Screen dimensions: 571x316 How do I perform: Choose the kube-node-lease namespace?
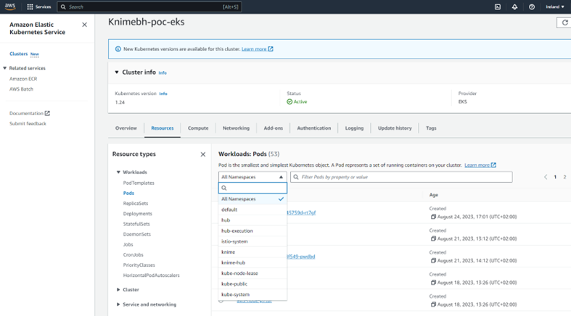click(252, 273)
